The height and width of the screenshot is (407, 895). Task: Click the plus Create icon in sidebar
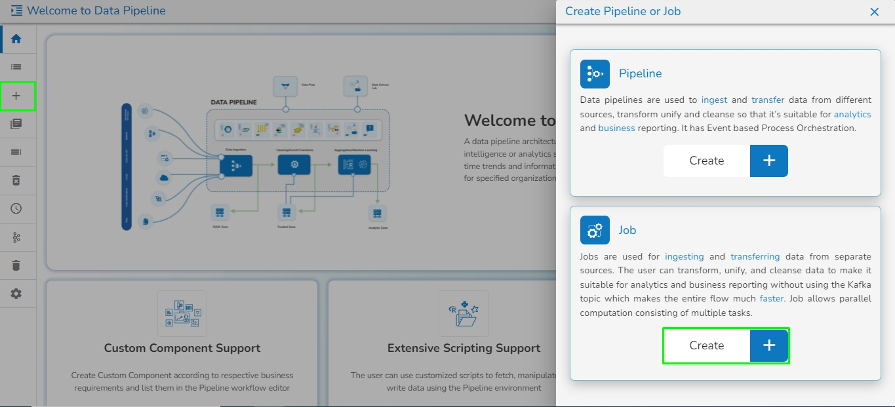pyautogui.click(x=16, y=96)
